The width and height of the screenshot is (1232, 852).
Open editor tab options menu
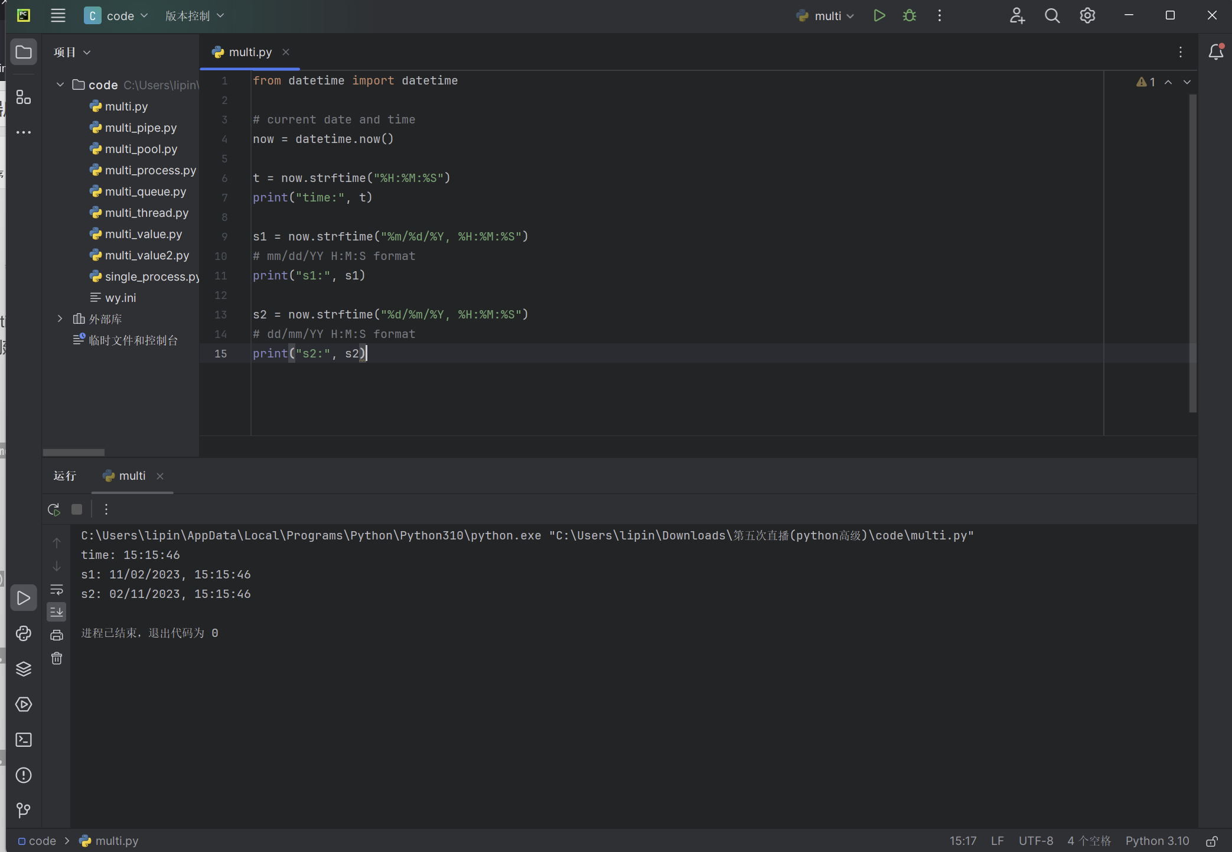[x=1181, y=52]
